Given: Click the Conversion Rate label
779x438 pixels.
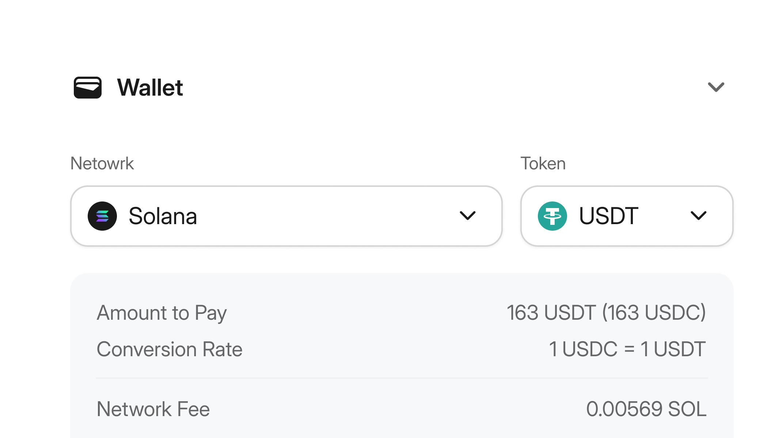Looking at the screenshot, I should click(170, 349).
